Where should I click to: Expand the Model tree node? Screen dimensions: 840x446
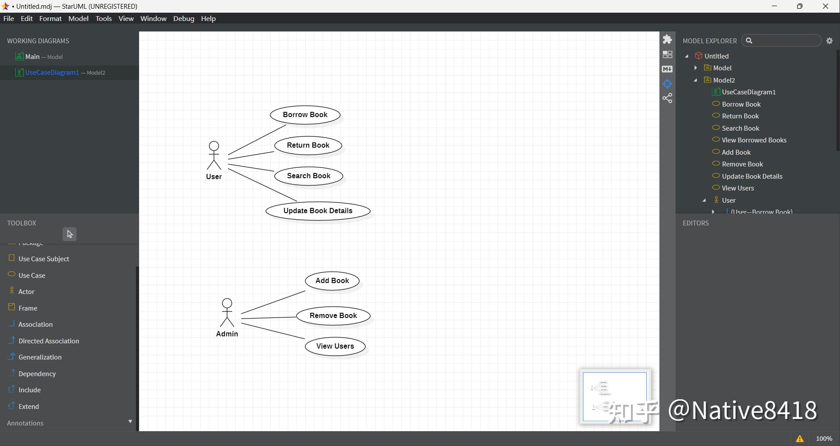tap(696, 68)
